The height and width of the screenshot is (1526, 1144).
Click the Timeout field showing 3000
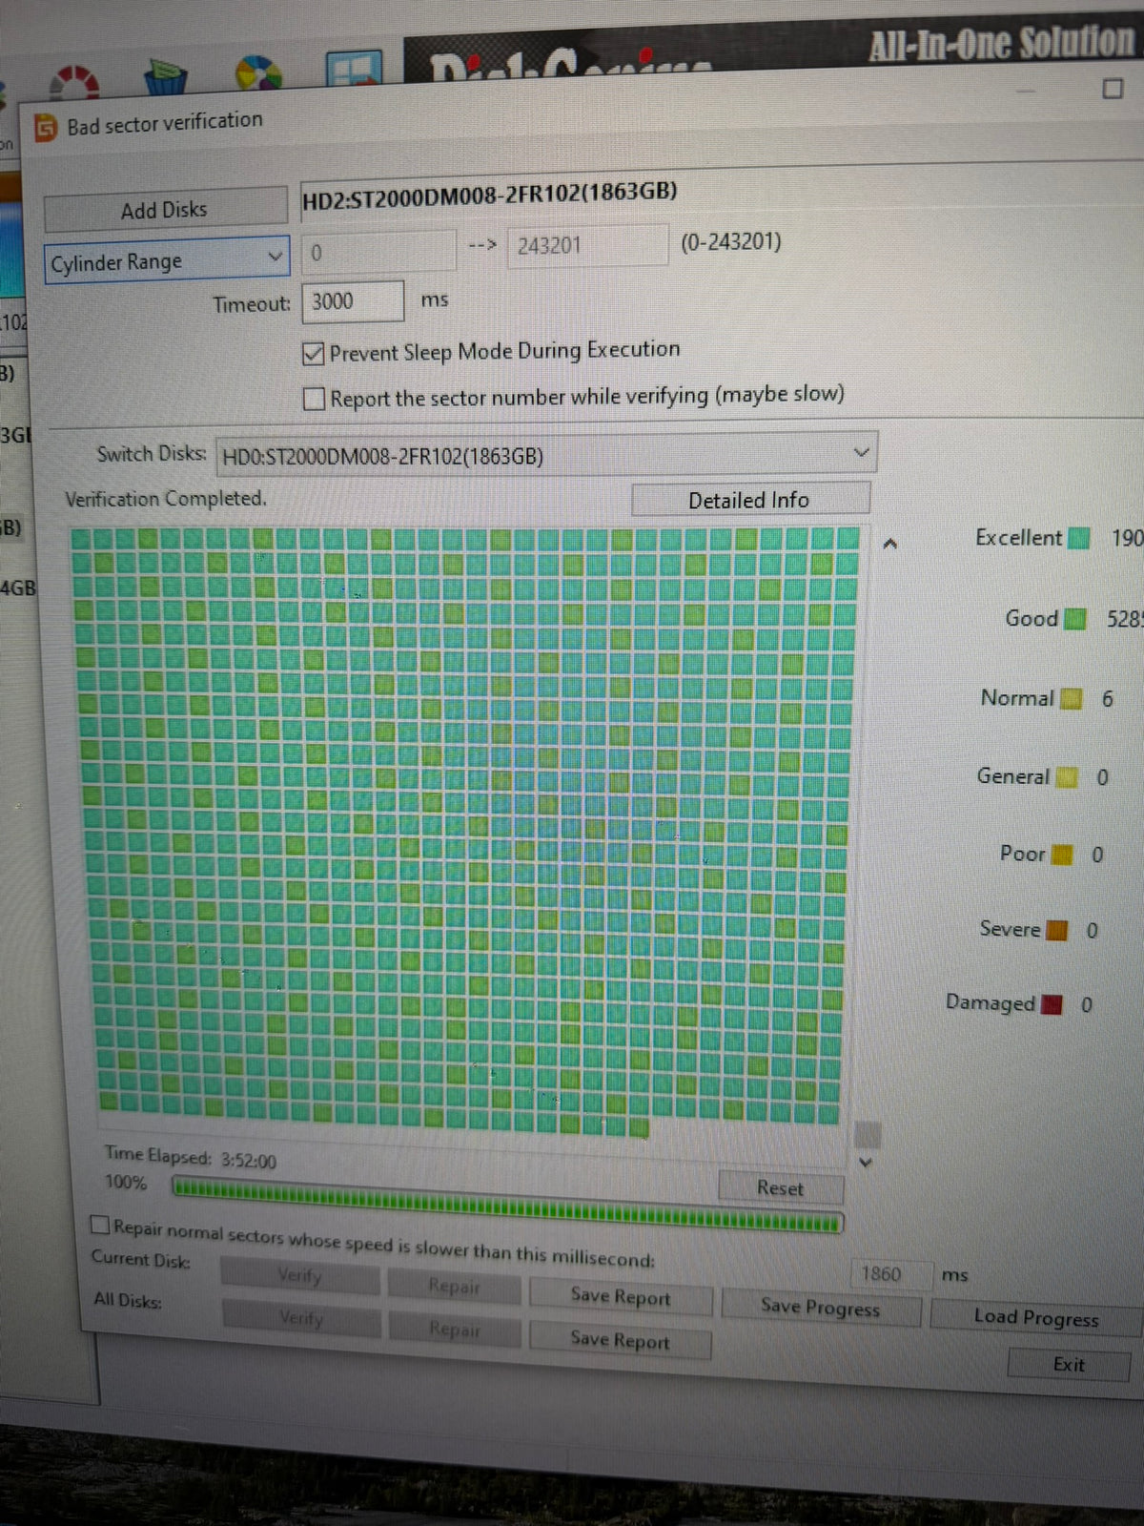(353, 301)
